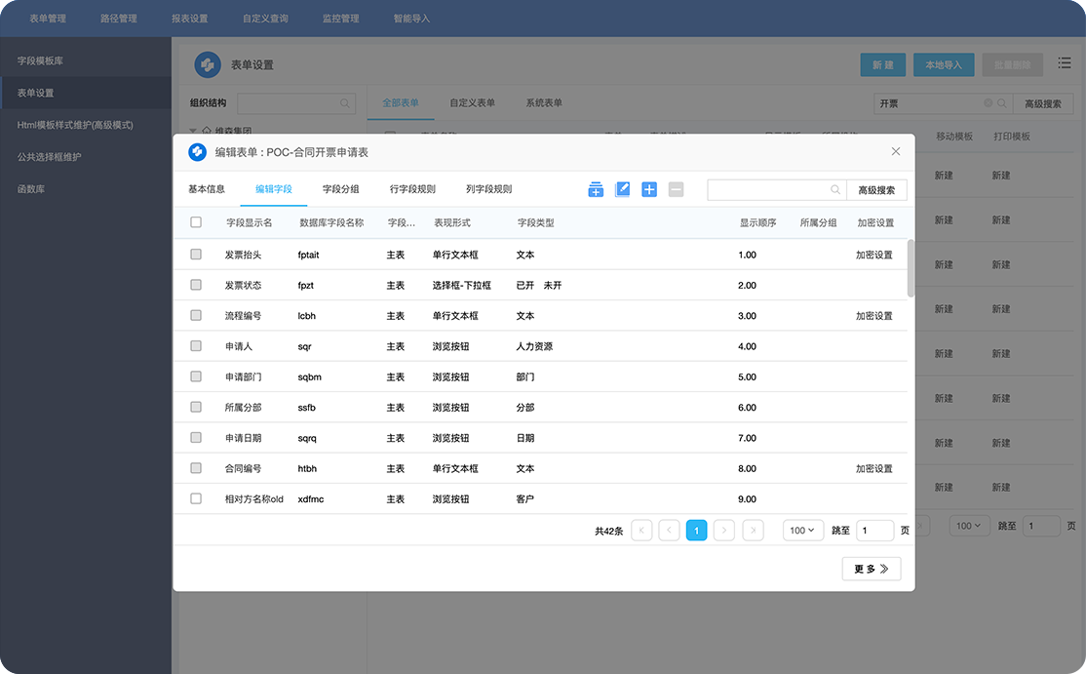Click the list view icon at top right
The height and width of the screenshot is (674, 1086).
1063,63
